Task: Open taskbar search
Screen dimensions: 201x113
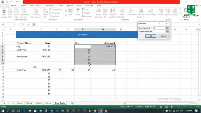Action: (x=8, y=111)
